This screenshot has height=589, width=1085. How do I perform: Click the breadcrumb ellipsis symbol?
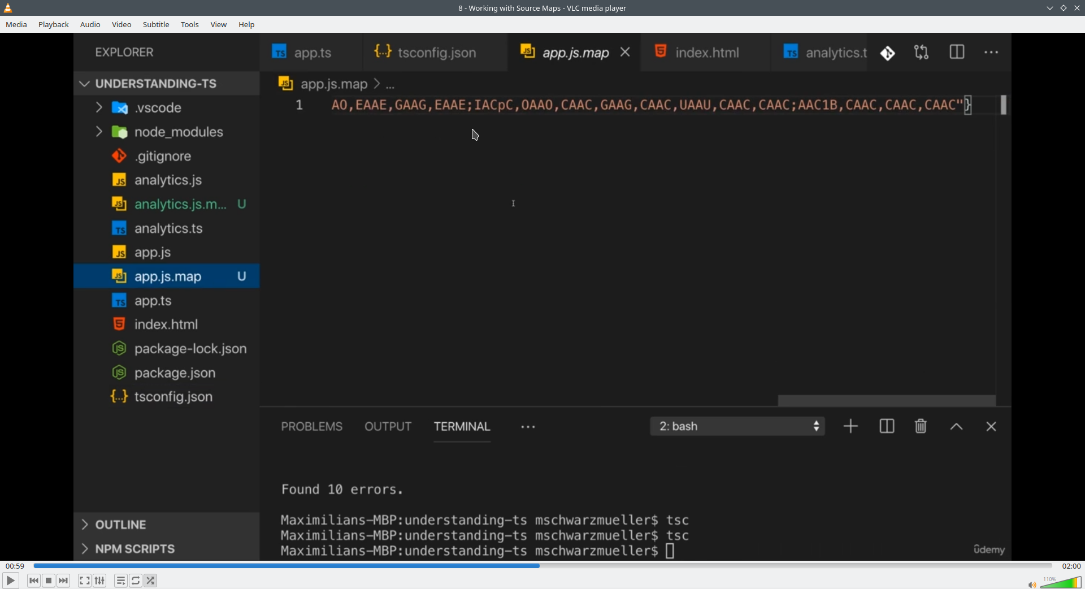click(390, 85)
